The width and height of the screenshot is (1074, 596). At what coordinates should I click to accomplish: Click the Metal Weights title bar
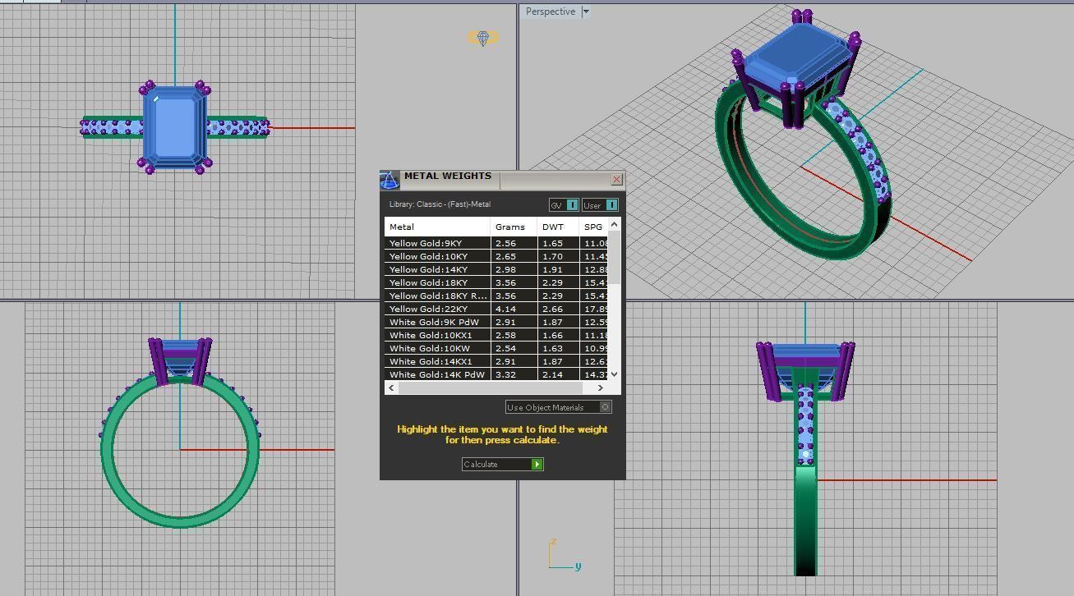(503, 180)
